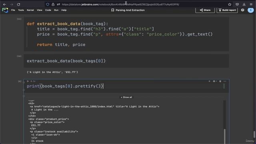Add a cell with the plus icon

209,81
